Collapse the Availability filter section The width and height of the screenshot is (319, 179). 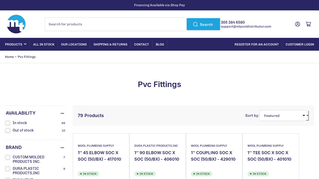62,113
